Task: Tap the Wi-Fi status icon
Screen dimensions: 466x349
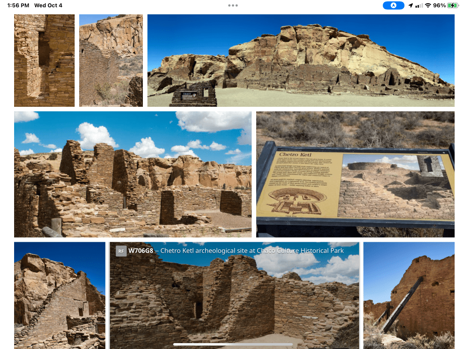Action: [x=428, y=5]
